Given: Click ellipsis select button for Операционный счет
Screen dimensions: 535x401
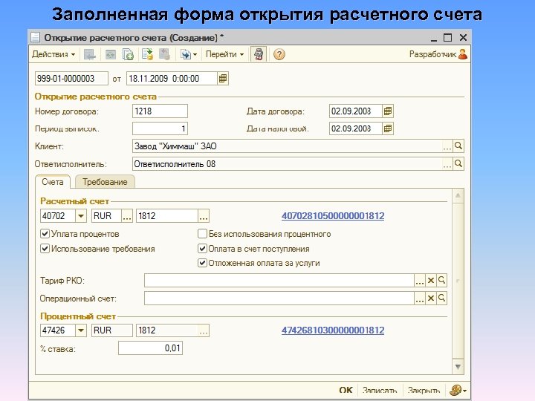Looking at the screenshot, I should point(420,299).
